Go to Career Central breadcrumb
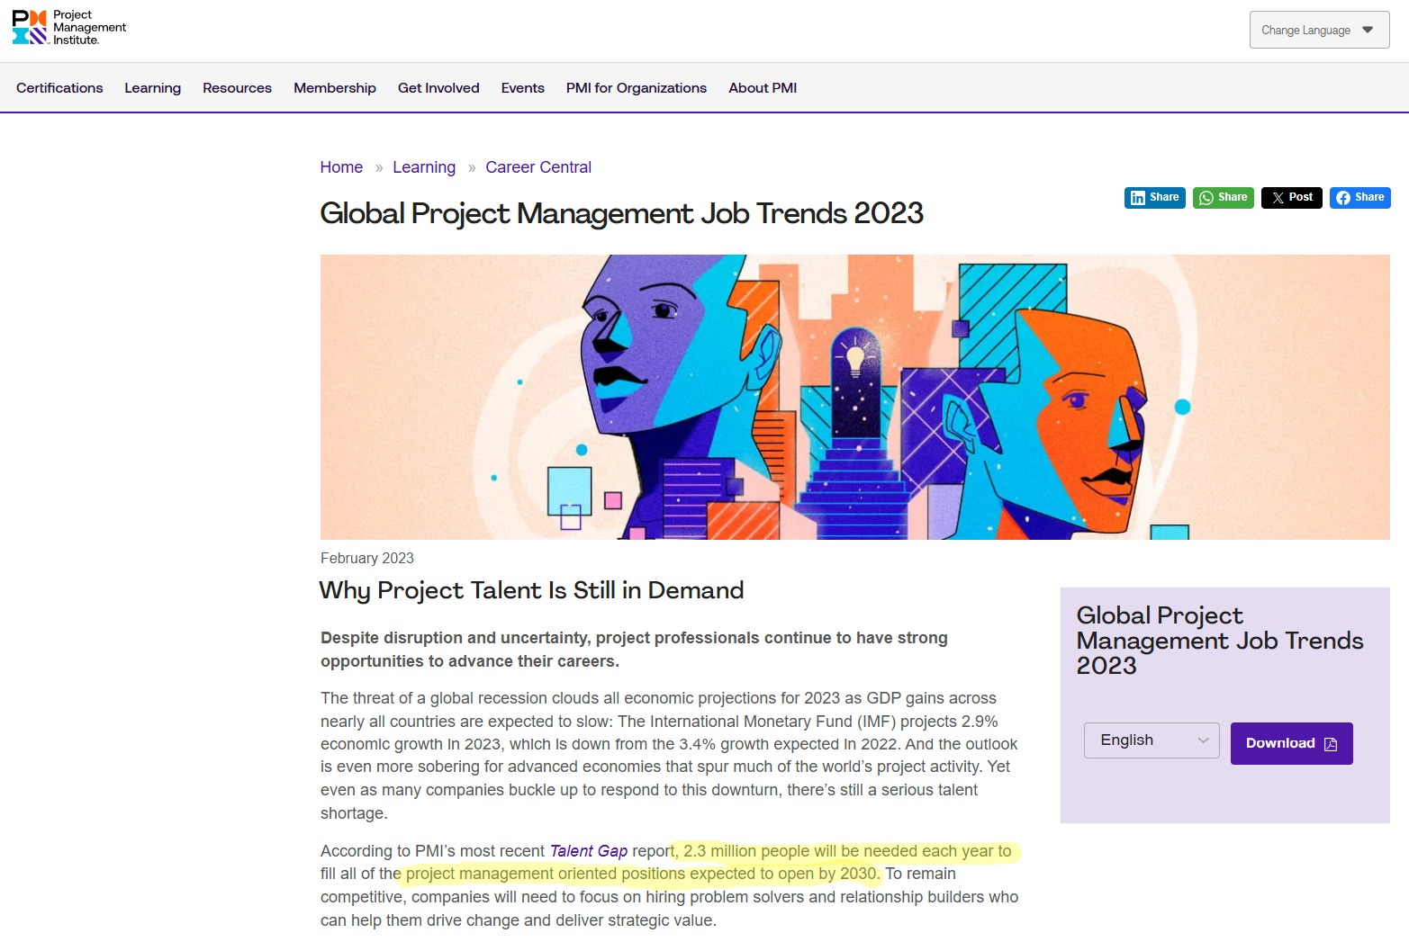The height and width of the screenshot is (942, 1409). click(538, 167)
